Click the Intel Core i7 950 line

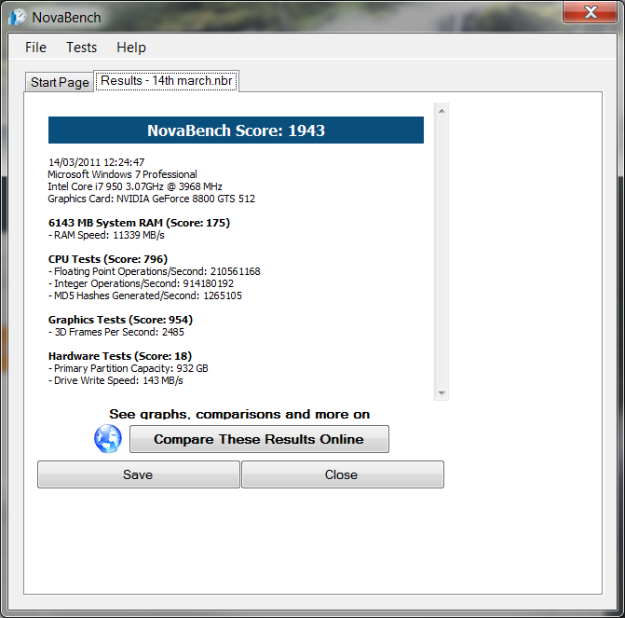point(135,186)
